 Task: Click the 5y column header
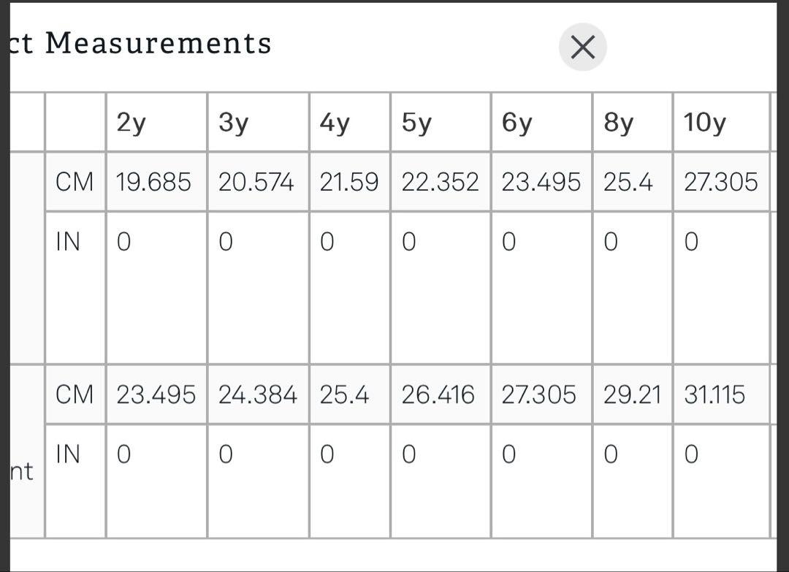(x=441, y=122)
